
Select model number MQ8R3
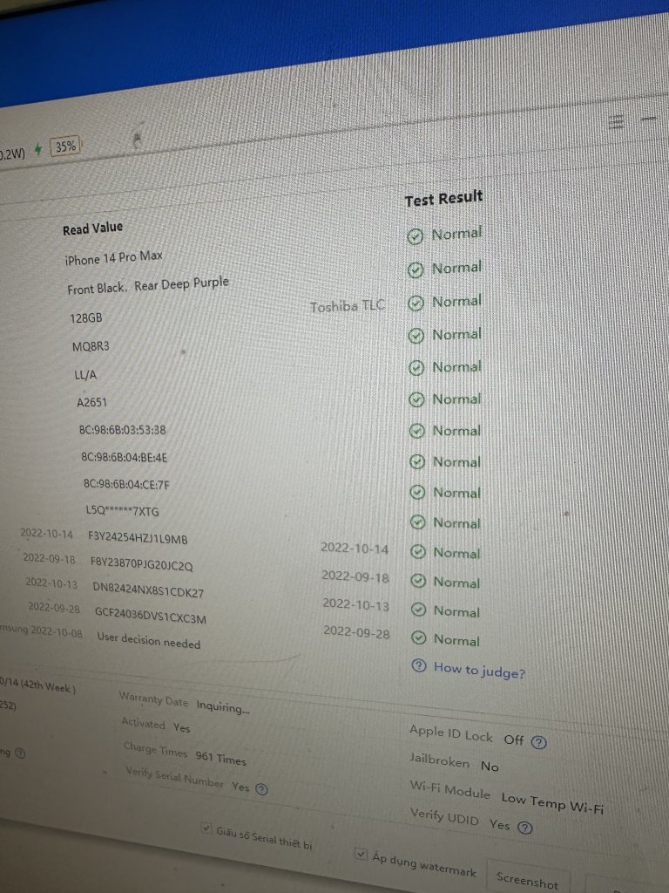point(91,346)
